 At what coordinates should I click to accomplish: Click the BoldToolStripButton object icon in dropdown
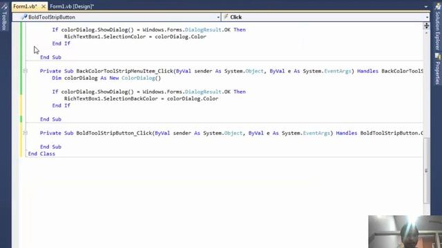(x=25, y=17)
